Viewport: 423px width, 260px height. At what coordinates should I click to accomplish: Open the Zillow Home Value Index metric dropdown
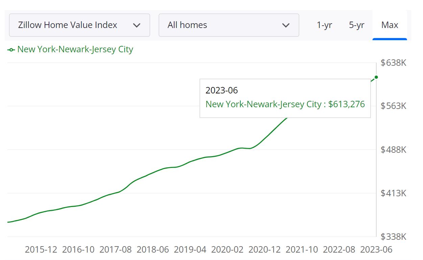point(79,25)
